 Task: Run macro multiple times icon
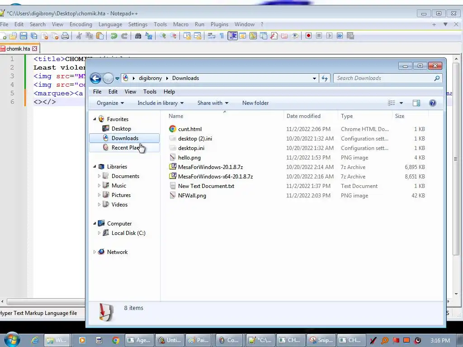pyautogui.click(x=340, y=36)
